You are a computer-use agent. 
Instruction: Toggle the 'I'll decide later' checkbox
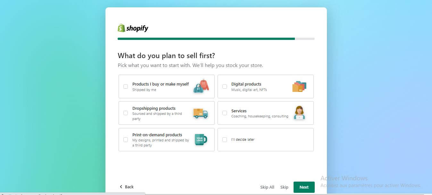tap(225, 139)
